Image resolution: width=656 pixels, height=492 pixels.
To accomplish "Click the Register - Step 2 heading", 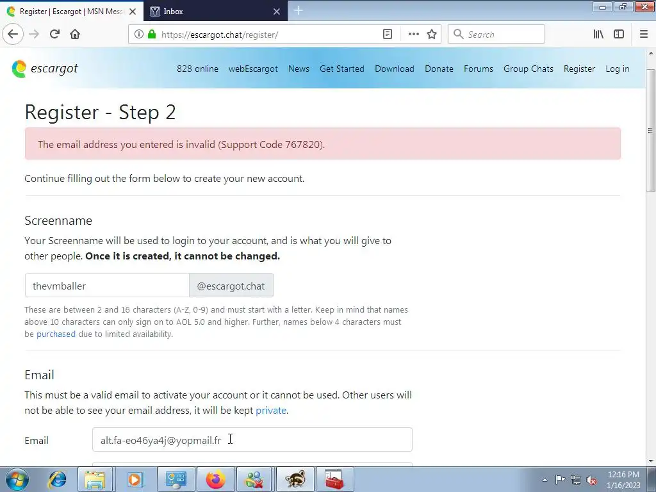I will 100,112.
